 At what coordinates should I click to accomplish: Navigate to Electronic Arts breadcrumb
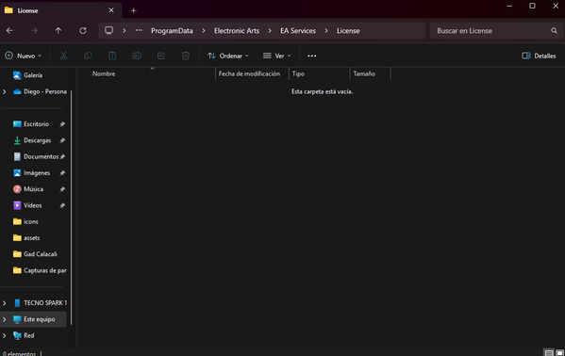tap(237, 30)
